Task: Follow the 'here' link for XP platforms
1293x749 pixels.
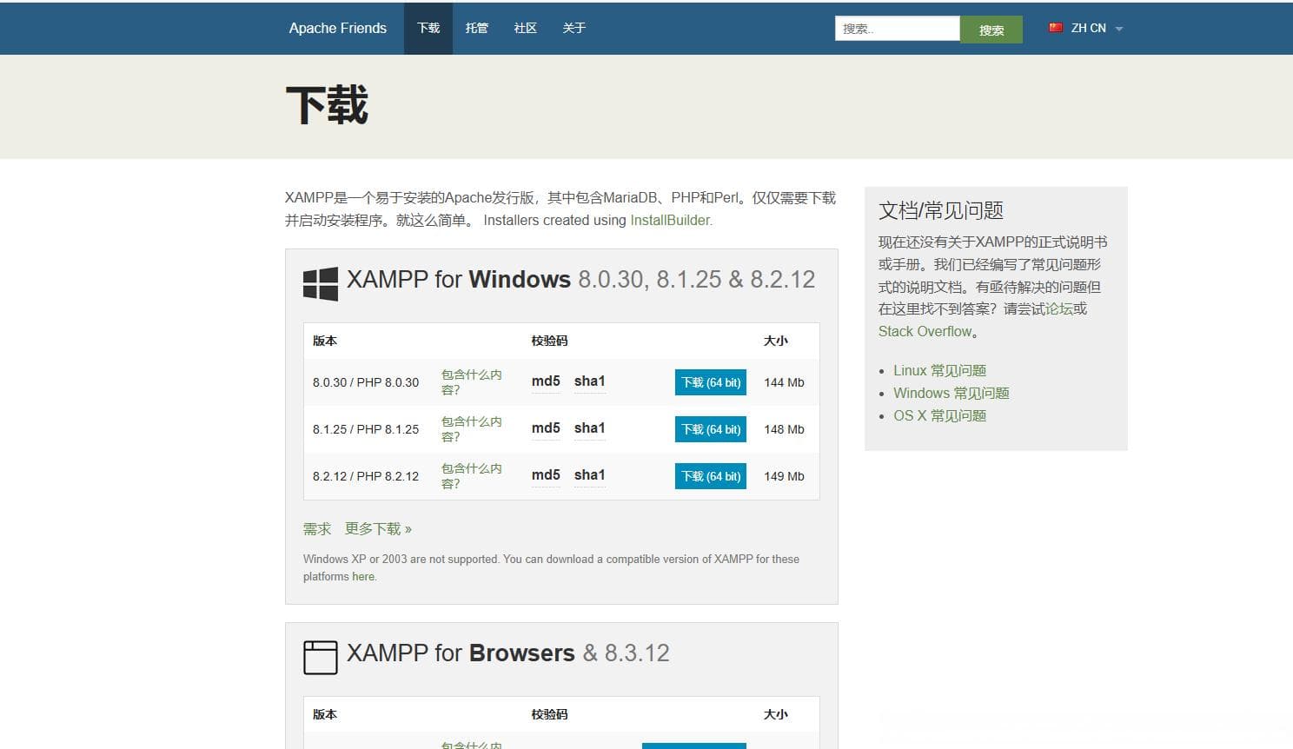Action: click(x=363, y=577)
